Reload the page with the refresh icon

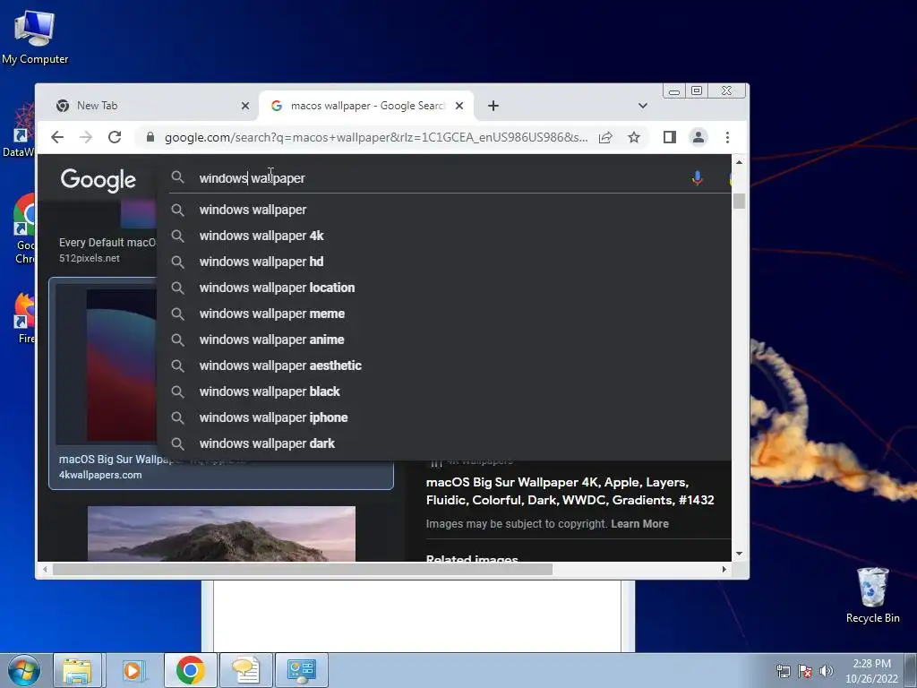tap(115, 137)
